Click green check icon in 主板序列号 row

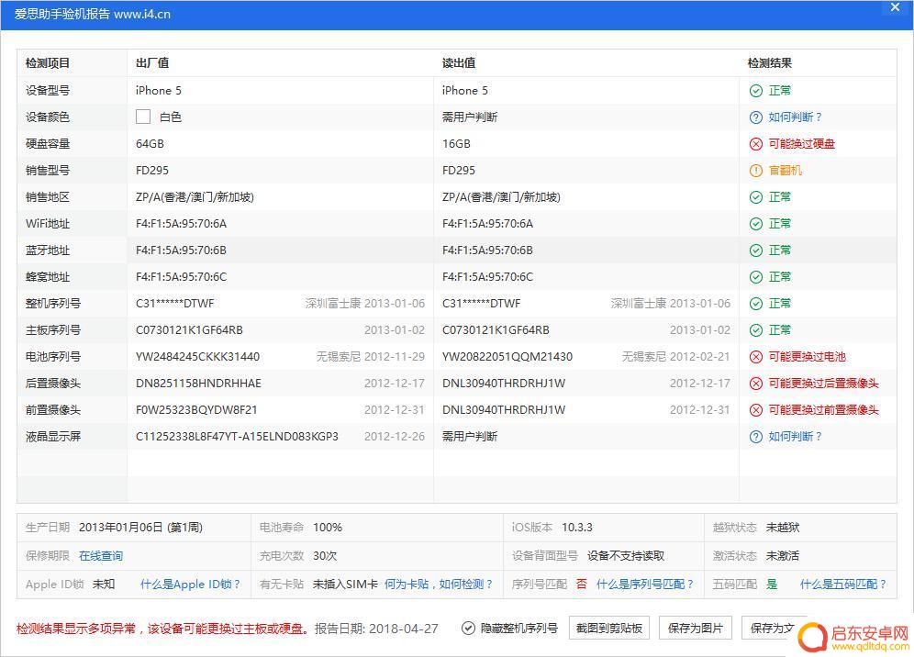pos(755,330)
